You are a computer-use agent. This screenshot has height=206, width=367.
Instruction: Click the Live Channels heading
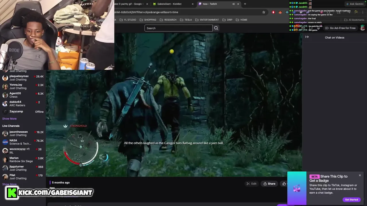point(11,126)
